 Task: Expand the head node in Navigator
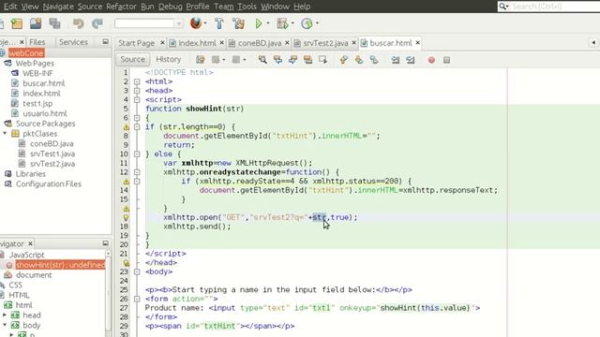coord(5,315)
